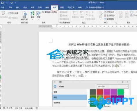The height and width of the screenshot is (111, 137).
Task: Open the 文件 File menu tab
Action: click(2, 7)
